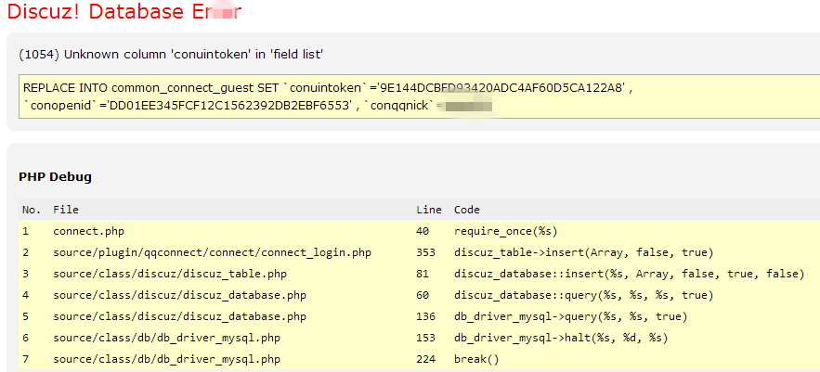This screenshot has width=820, height=372.
Task: Click the PHP Debug heading
Action: 55,176
